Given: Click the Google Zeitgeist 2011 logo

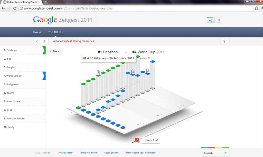Looking at the screenshot, I should [x=63, y=20].
